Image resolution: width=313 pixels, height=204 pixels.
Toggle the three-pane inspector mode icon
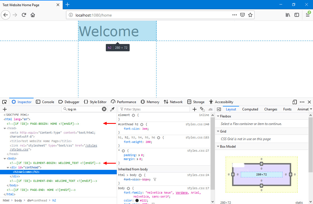[219, 109]
